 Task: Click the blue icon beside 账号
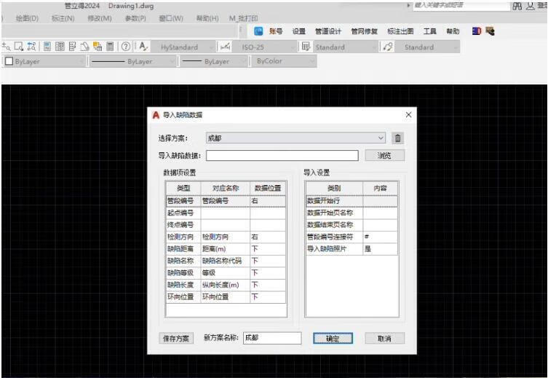[258, 31]
